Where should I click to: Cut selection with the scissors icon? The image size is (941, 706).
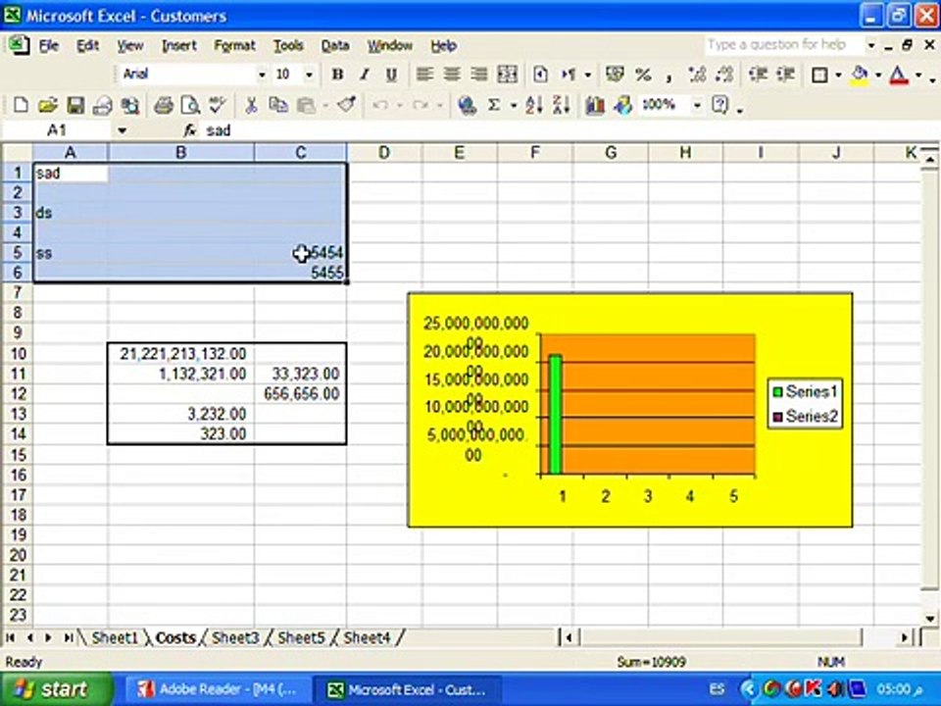251,105
